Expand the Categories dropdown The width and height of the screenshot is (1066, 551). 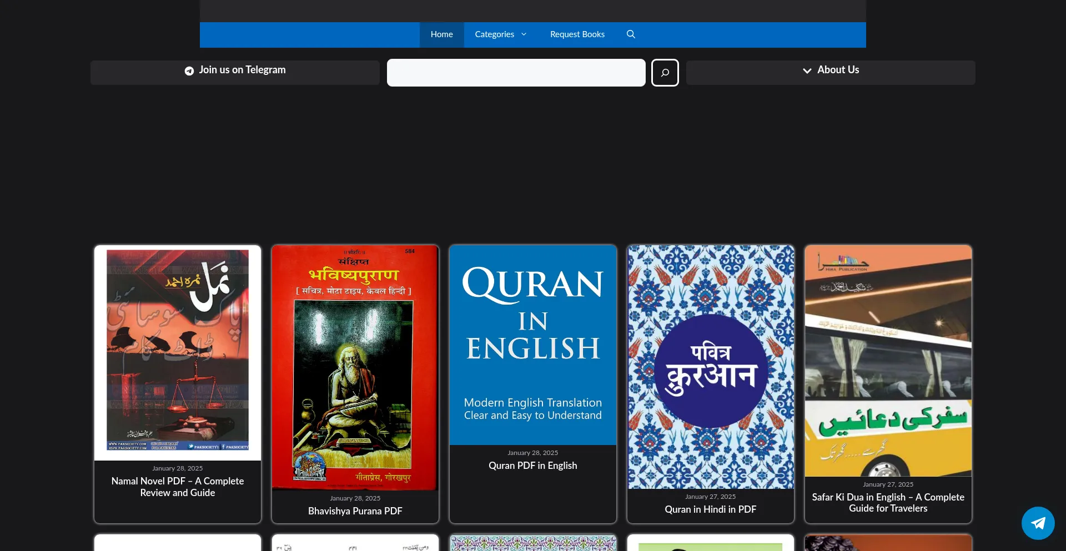click(494, 34)
